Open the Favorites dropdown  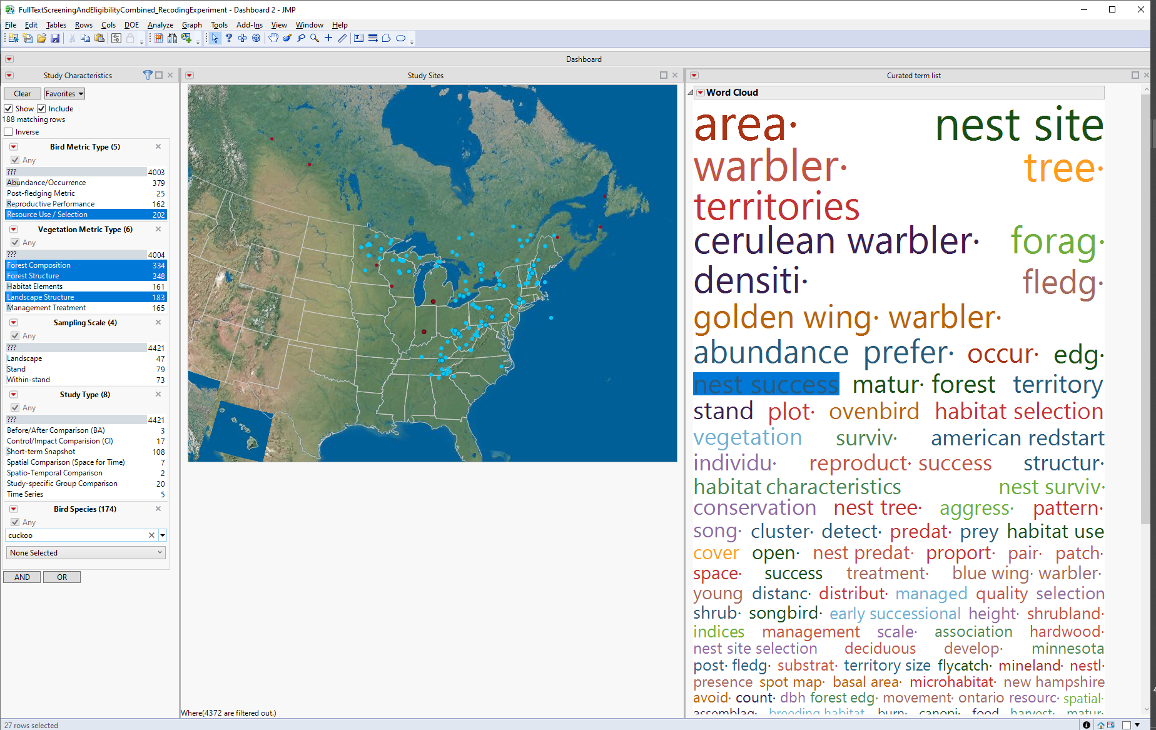(64, 93)
